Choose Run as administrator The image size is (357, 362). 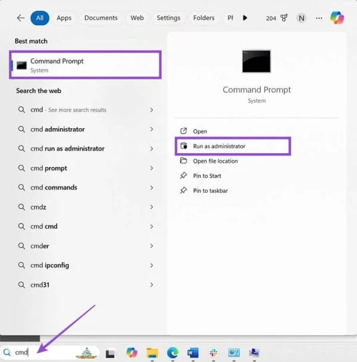coord(233,146)
